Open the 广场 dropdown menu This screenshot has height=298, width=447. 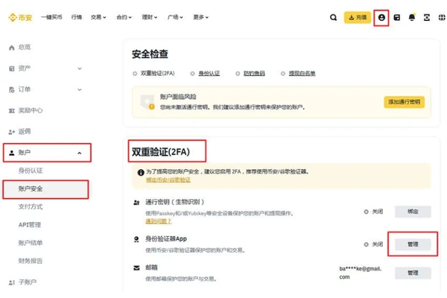175,17
